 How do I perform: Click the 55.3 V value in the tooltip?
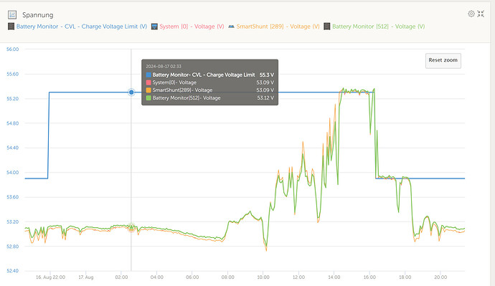click(x=267, y=75)
